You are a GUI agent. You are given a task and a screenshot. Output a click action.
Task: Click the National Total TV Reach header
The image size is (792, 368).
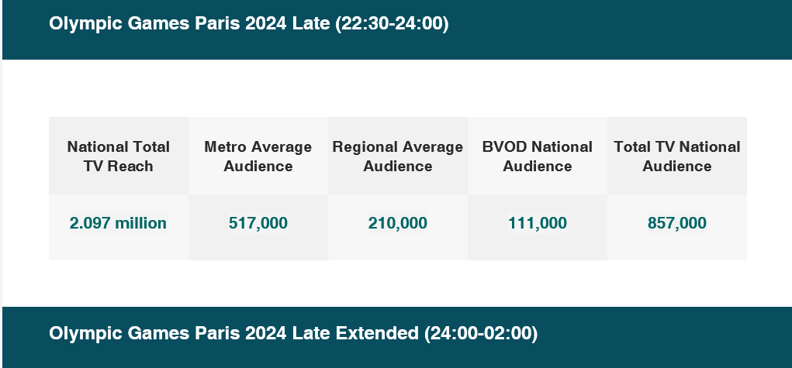pyautogui.click(x=119, y=156)
